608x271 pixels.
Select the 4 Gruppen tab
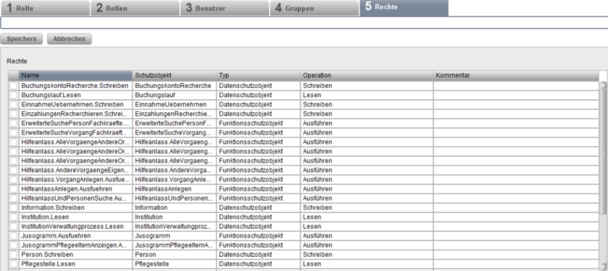[314, 8]
